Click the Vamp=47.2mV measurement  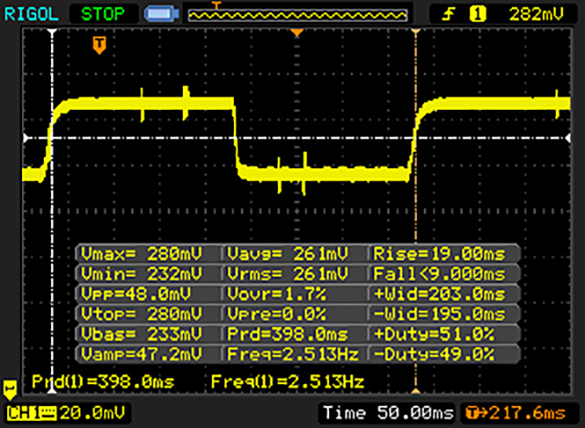pos(142,353)
